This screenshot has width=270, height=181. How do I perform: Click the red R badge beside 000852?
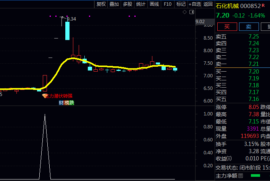coord(263,6)
